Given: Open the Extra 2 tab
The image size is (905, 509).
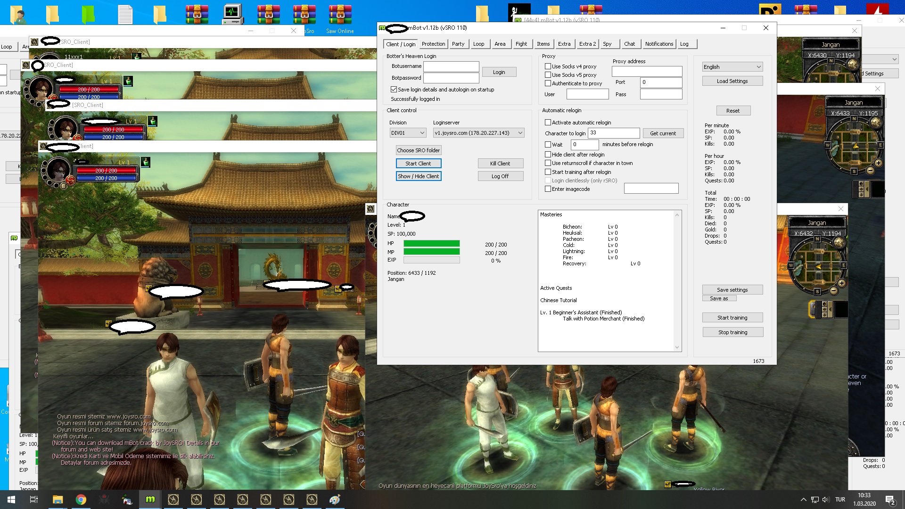Looking at the screenshot, I should 587,44.
